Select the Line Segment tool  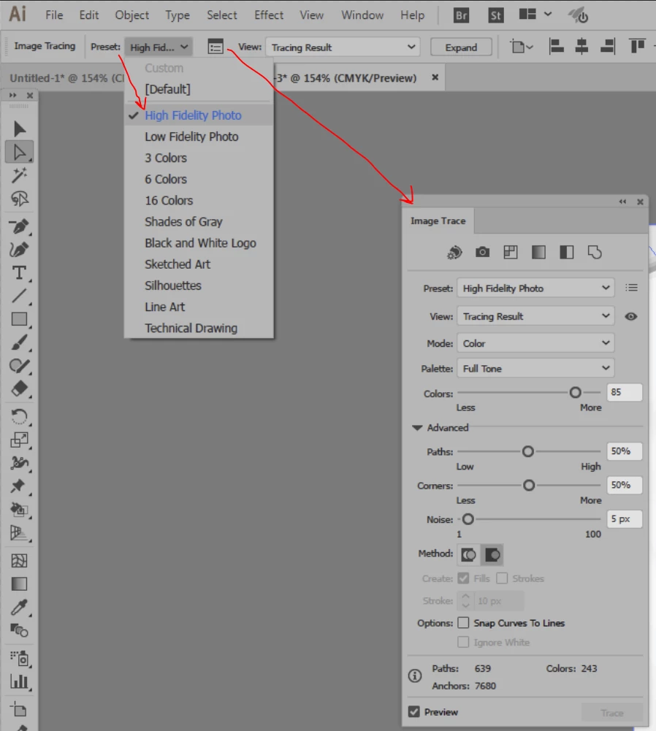(x=19, y=296)
